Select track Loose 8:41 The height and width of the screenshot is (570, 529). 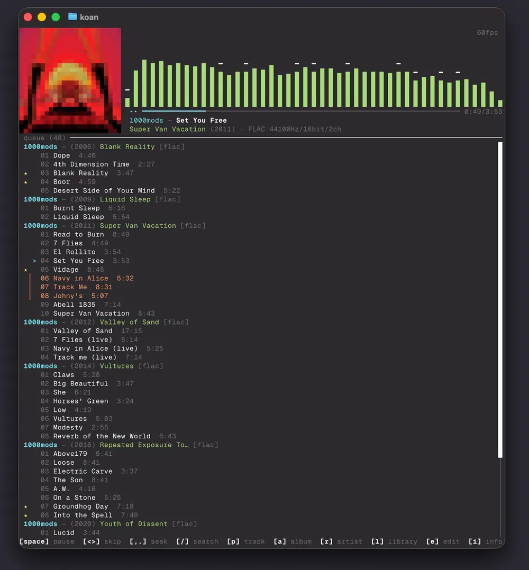click(x=70, y=462)
